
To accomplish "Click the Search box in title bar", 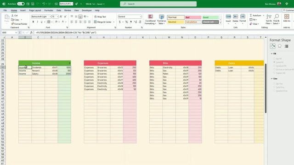I will [158, 4].
